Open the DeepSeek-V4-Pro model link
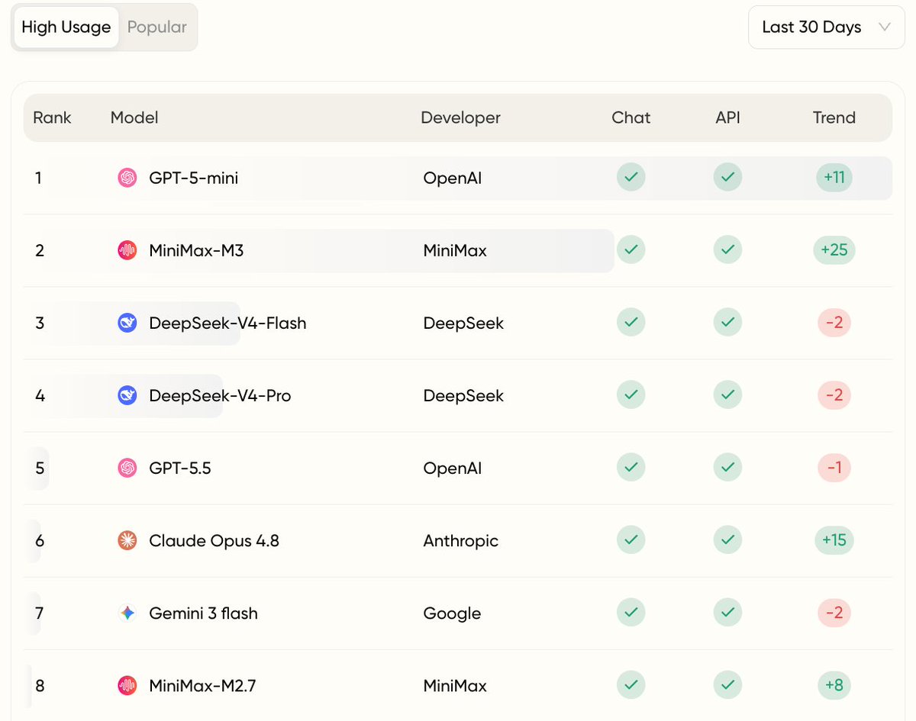 pos(220,395)
